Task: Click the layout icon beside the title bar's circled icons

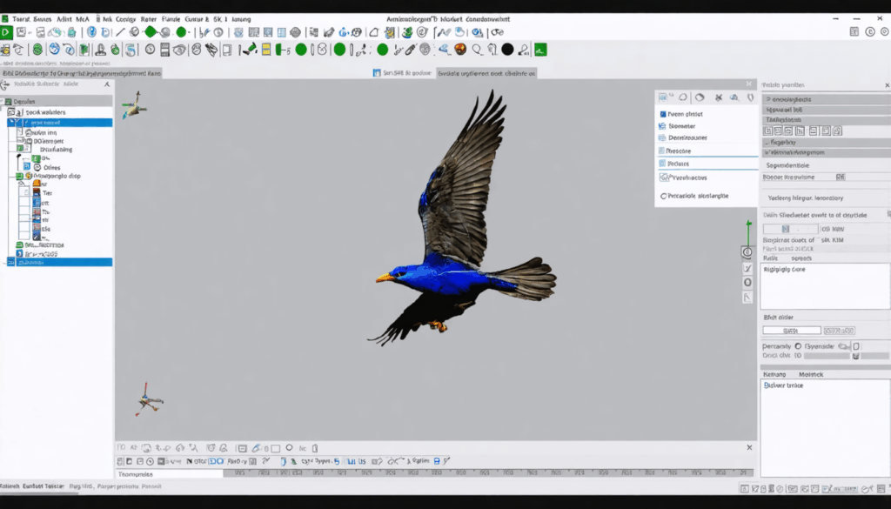Action: 854,32
